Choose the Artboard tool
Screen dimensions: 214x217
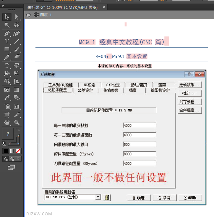pos(7,115)
